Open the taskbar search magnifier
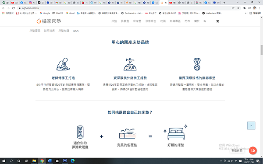This screenshot has height=164, width=263. (11, 161)
